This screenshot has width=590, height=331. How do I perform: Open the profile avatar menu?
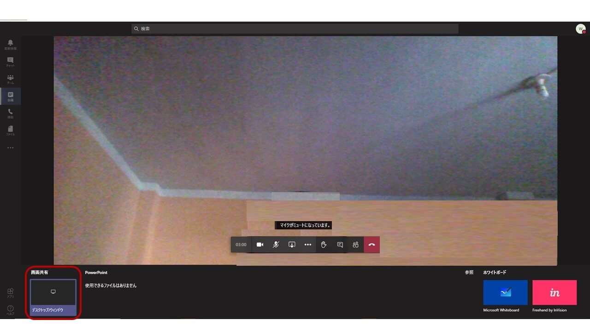(x=580, y=29)
